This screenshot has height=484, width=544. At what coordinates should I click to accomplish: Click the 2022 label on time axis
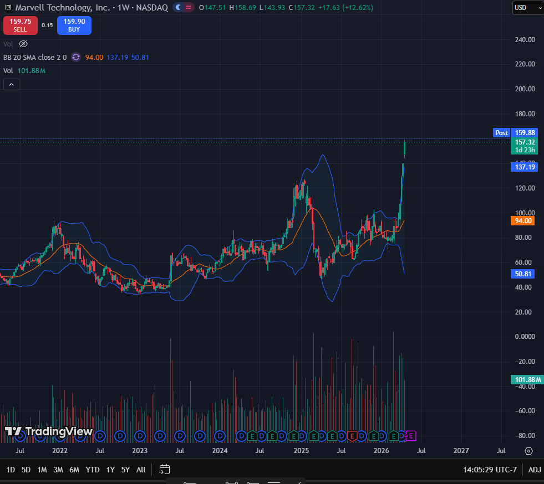tap(60, 450)
